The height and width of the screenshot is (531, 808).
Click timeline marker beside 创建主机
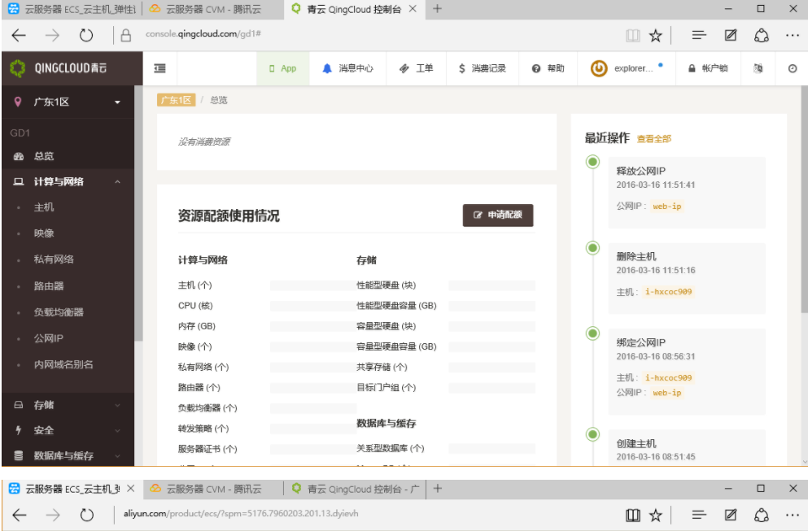592,434
